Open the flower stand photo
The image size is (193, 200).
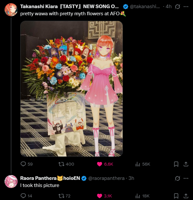click(71, 89)
